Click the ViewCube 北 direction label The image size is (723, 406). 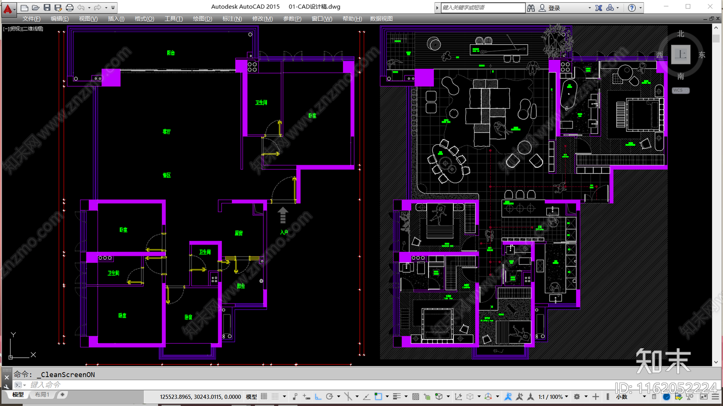click(681, 34)
